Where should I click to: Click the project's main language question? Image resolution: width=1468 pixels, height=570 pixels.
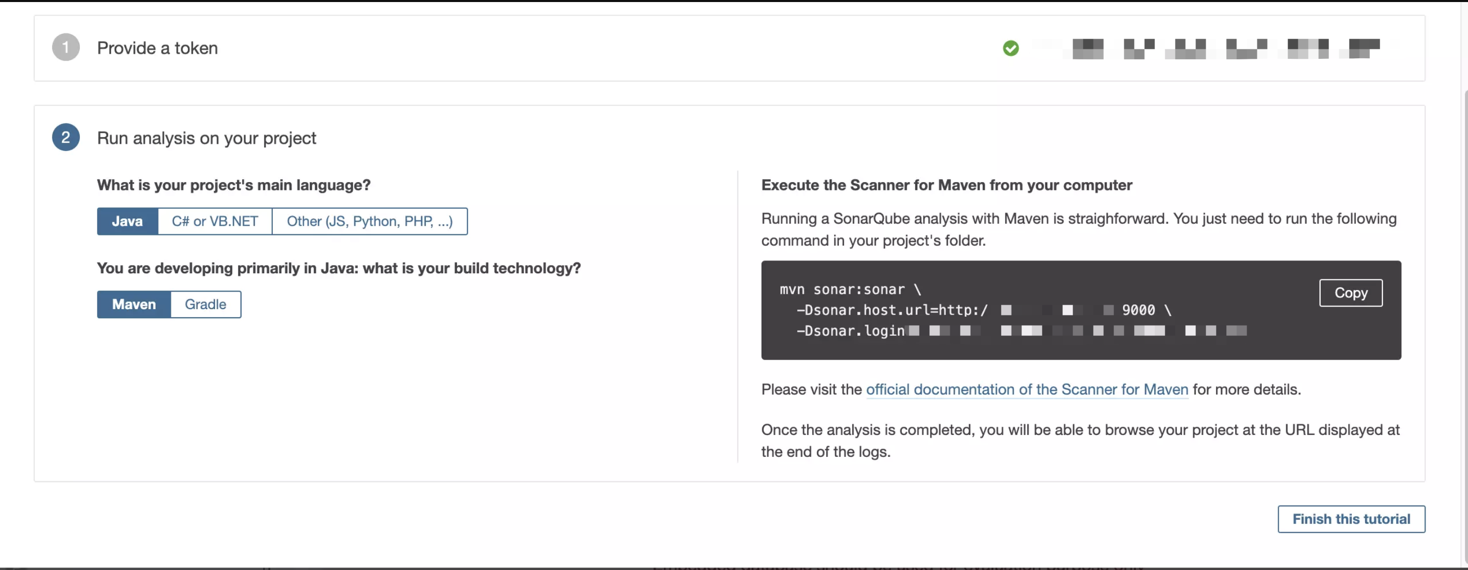tap(233, 185)
